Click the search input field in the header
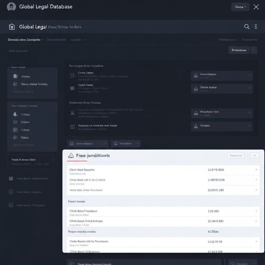This screenshot has width=265, height=265. click(65, 26)
